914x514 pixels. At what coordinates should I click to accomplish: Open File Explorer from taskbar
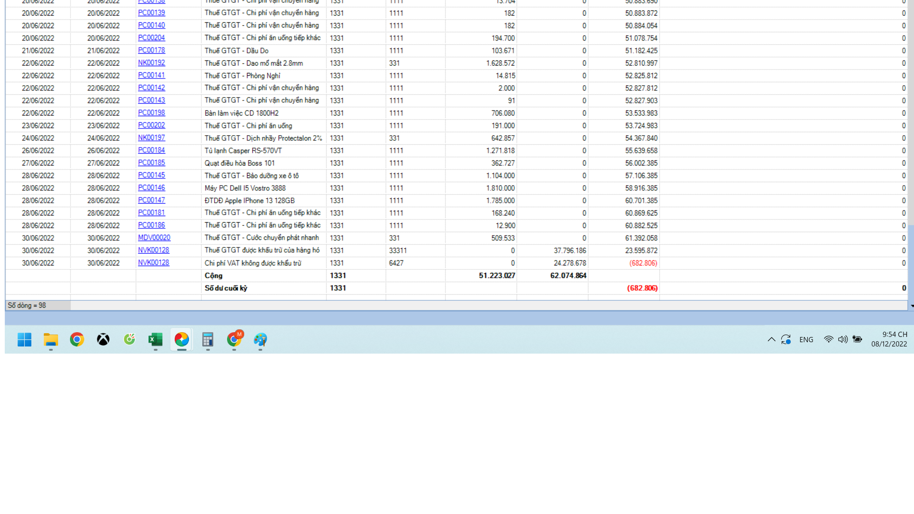[x=51, y=339]
